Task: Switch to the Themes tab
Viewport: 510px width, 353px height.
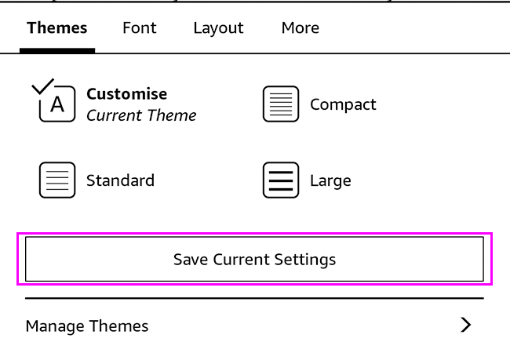Action: click(x=56, y=28)
